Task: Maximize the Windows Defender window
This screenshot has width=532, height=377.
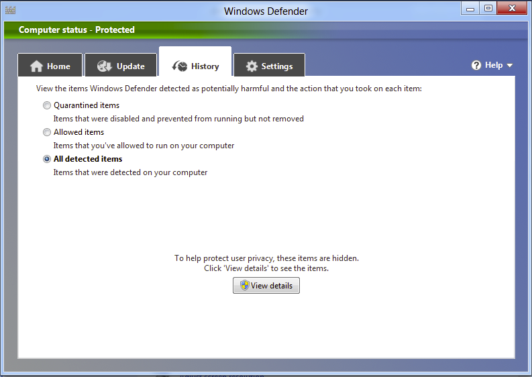Action: pyautogui.click(x=488, y=9)
